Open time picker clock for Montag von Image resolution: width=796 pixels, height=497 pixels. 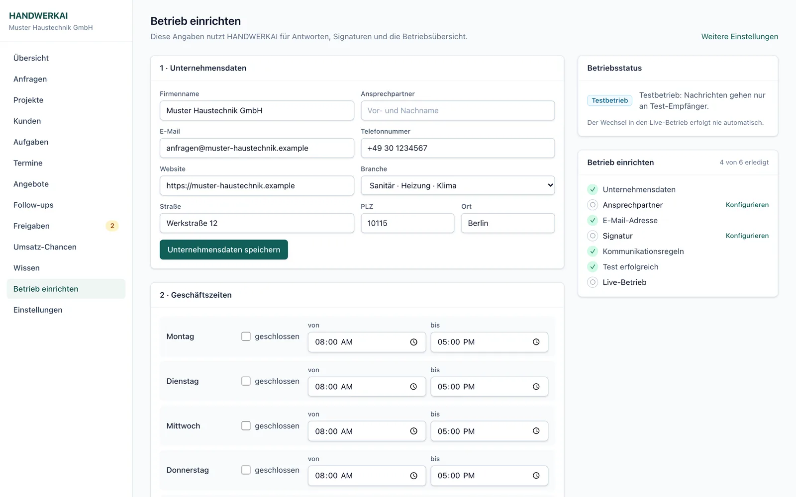(413, 342)
